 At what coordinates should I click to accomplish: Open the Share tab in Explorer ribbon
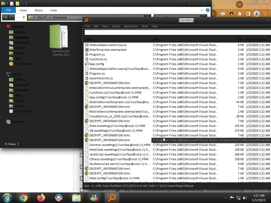point(39,10)
